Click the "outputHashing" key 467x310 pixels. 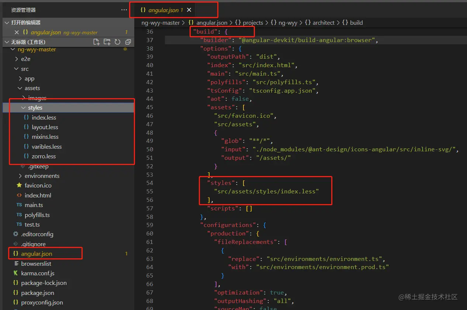(240, 301)
